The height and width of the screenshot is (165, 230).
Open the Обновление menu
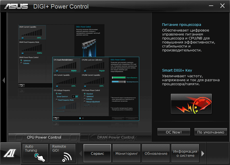(156, 153)
